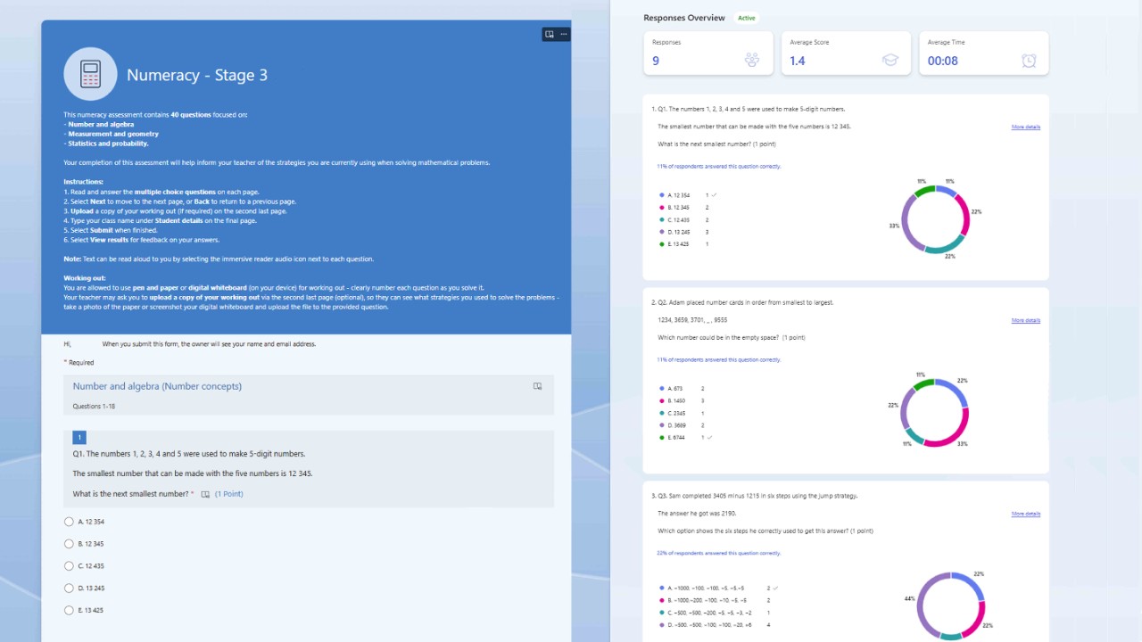Click '22% of respondents answered' text under Q3

(719, 553)
